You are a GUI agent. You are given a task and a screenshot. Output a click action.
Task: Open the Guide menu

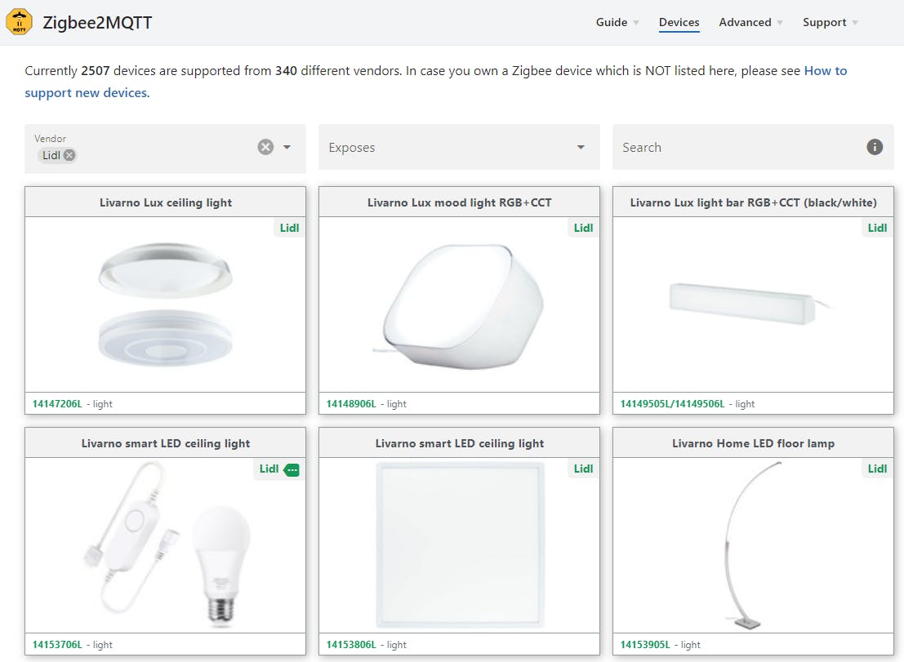point(617,23)
